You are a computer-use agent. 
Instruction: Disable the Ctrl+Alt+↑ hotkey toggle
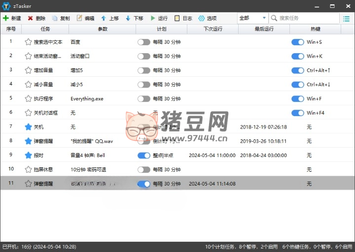[298, 70]
